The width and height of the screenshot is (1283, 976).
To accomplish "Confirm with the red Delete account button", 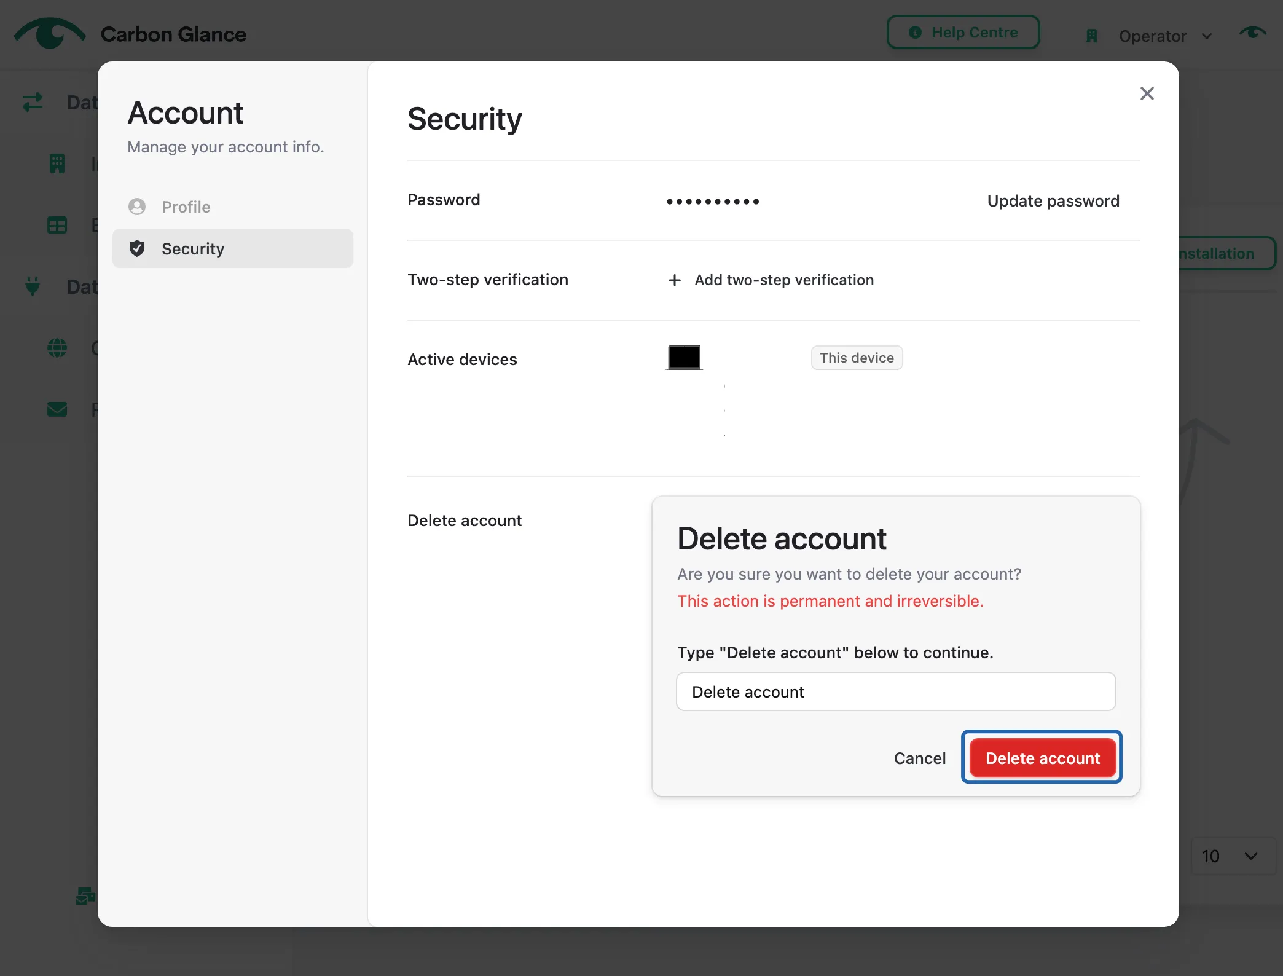I will pyautogui.click(x=1042, y=758).
